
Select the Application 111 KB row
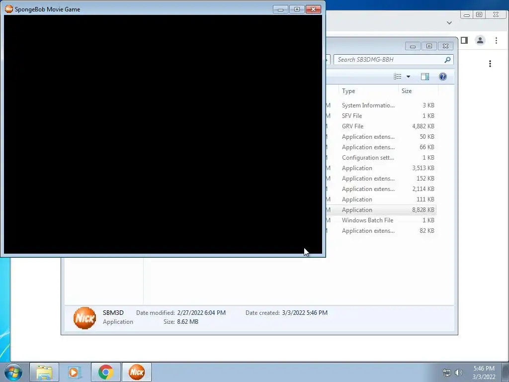point(380,199)
